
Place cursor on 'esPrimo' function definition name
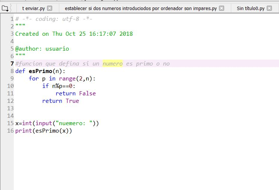point(40,71)
